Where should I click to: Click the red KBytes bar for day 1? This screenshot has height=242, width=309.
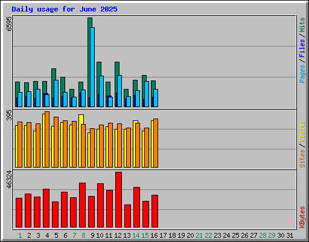click(19, 212)
